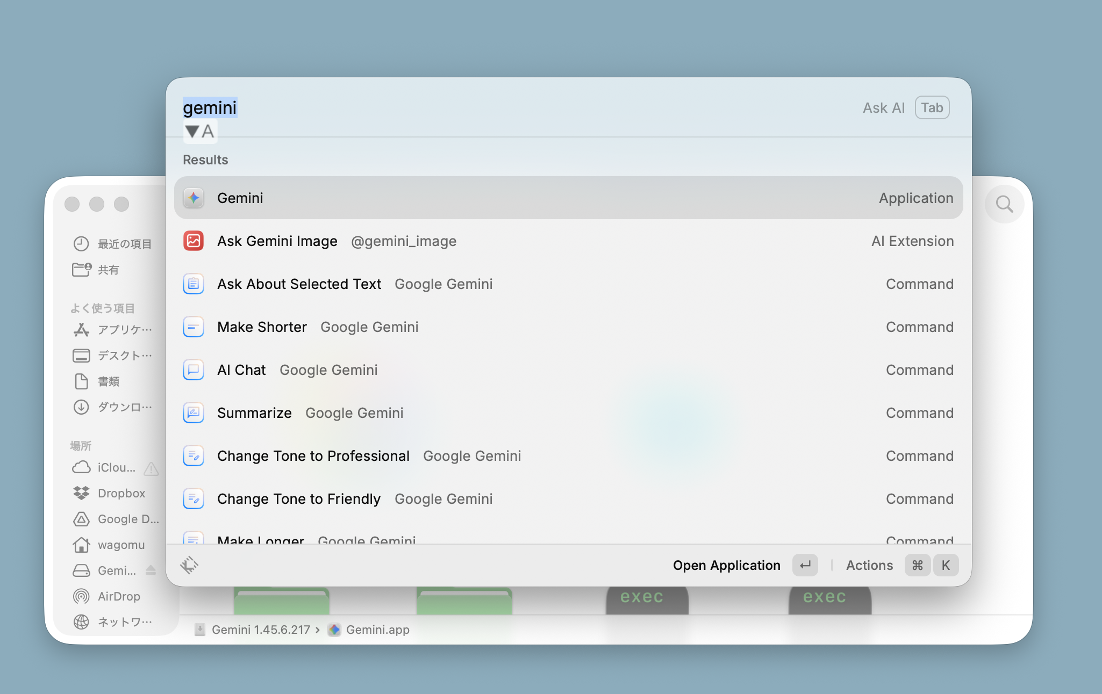Screen dimensions: 1102x694
Task: Select Summarize command icon
Action: point(194,413)
